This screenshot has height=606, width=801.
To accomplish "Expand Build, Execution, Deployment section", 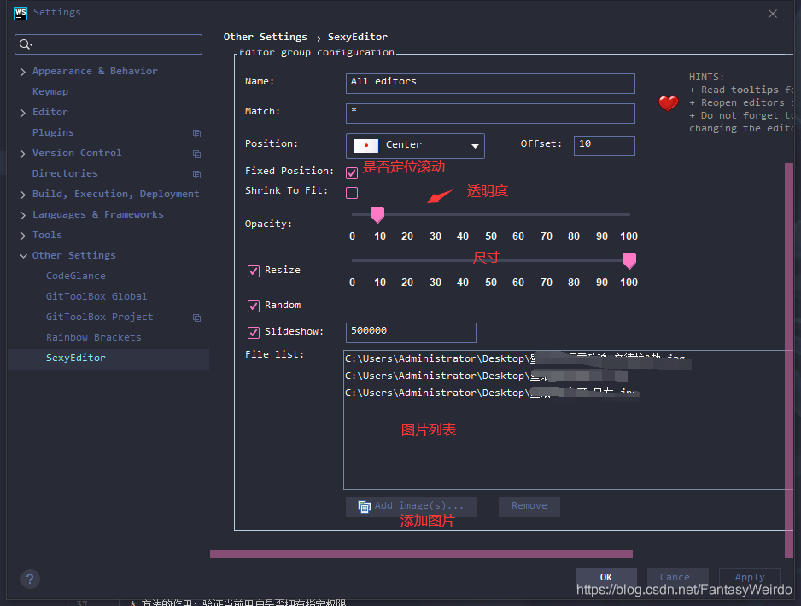I will coord(23,195).
